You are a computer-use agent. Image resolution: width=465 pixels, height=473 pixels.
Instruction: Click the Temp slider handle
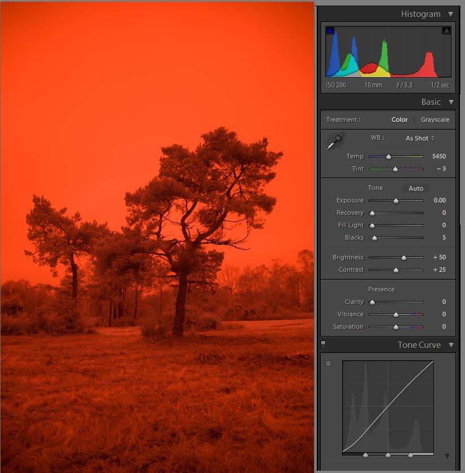pyautogui.click(x=388, y=157)
